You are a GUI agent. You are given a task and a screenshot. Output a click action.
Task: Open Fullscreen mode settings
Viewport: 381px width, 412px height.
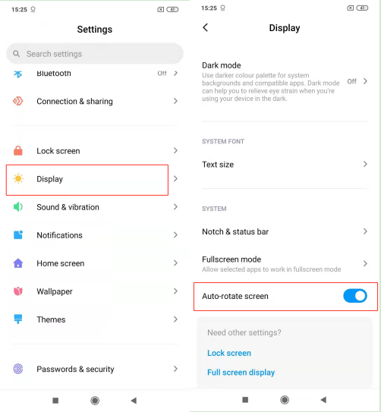[285, 263]
